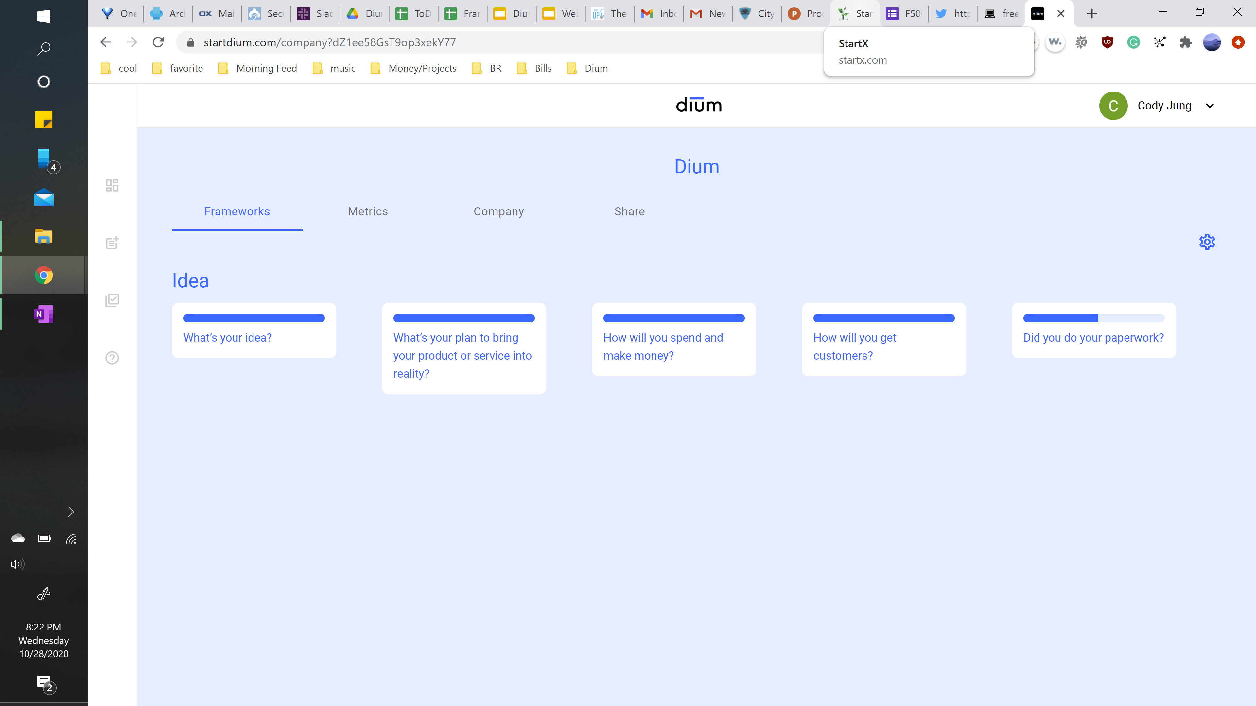Switch to the Company tab
This screenshot has width=1256, height=706.
(x=498, y=211)
